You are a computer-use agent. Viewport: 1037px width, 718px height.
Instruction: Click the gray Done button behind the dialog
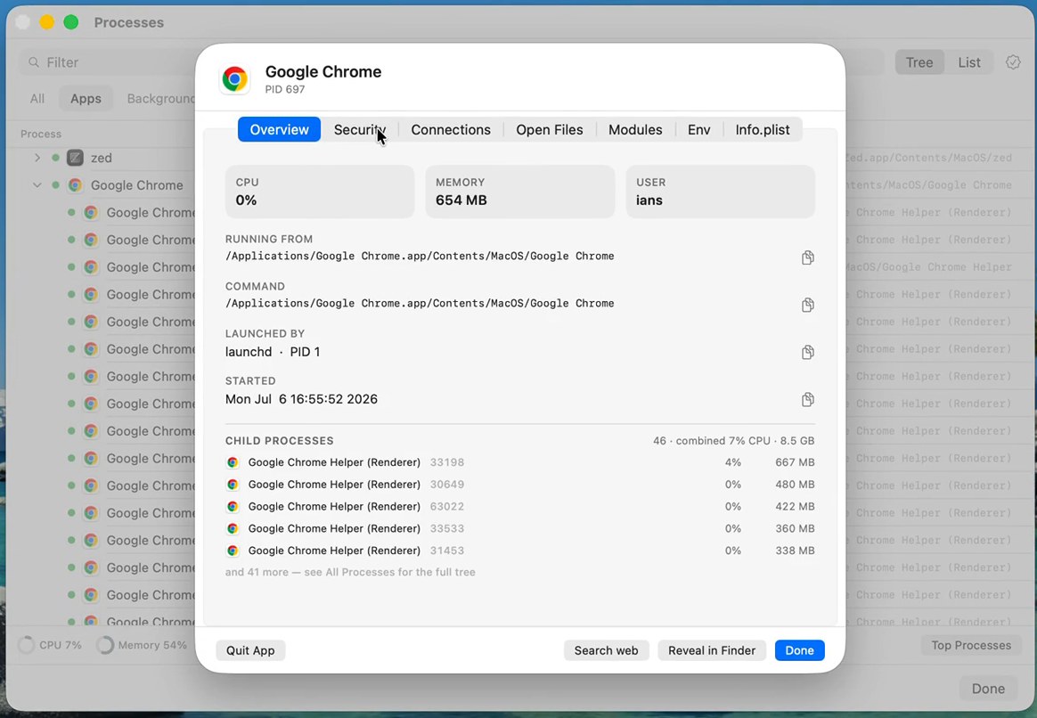(x=988, y=689)
